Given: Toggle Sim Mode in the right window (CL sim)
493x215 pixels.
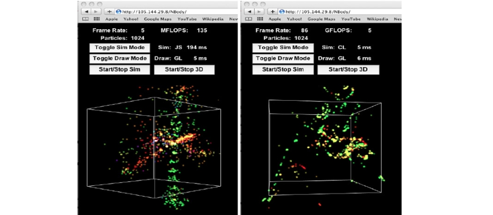Looking at the screenshot, I should (x=281, y=48).
